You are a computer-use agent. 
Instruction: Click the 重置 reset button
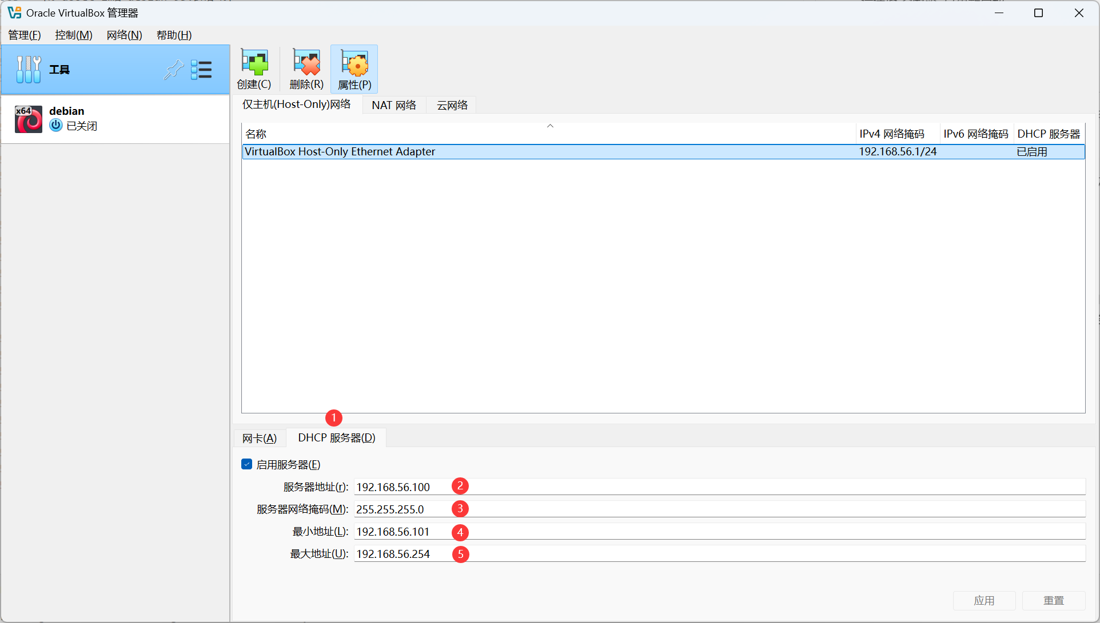coord(1054,600)
